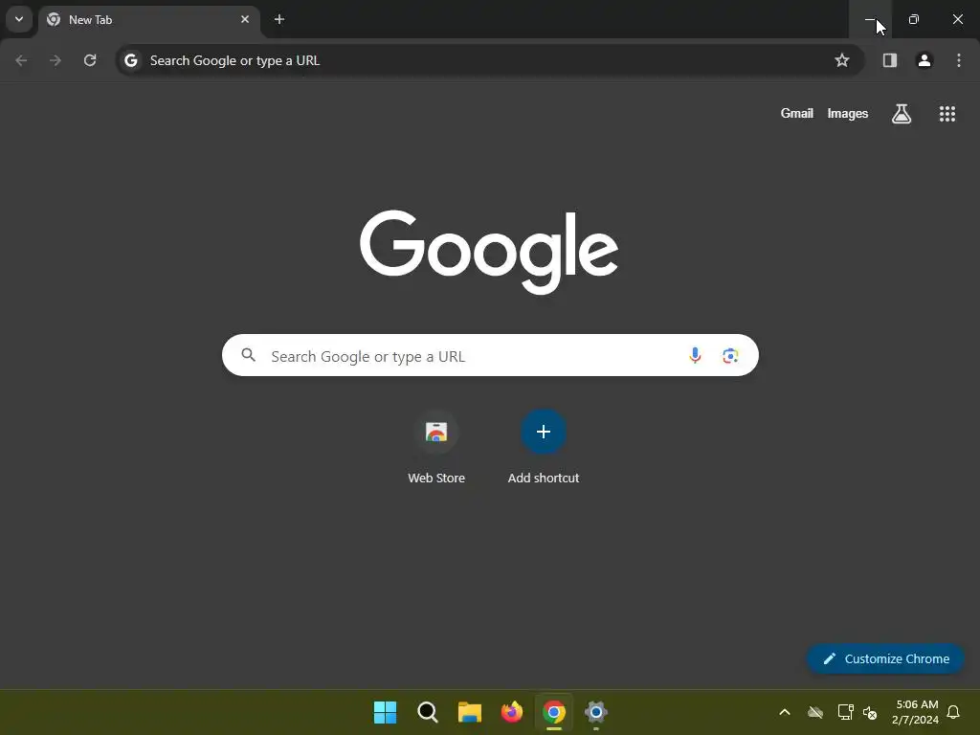Click the Add shortcut button

click(544, 448)
